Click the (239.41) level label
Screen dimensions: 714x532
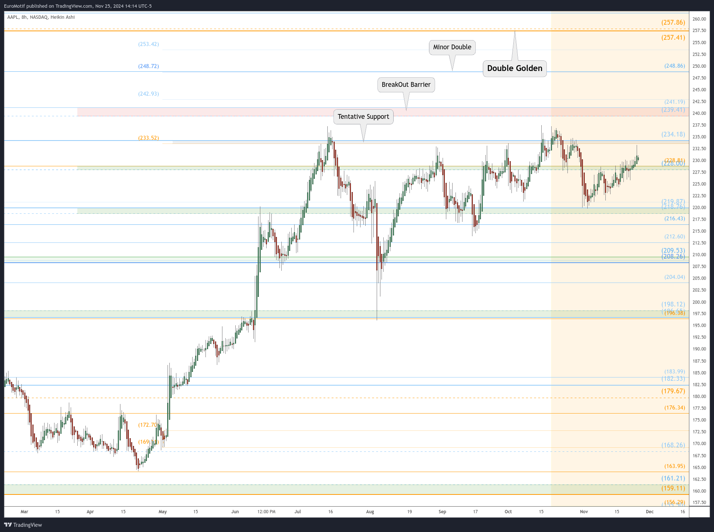(673, 110)
